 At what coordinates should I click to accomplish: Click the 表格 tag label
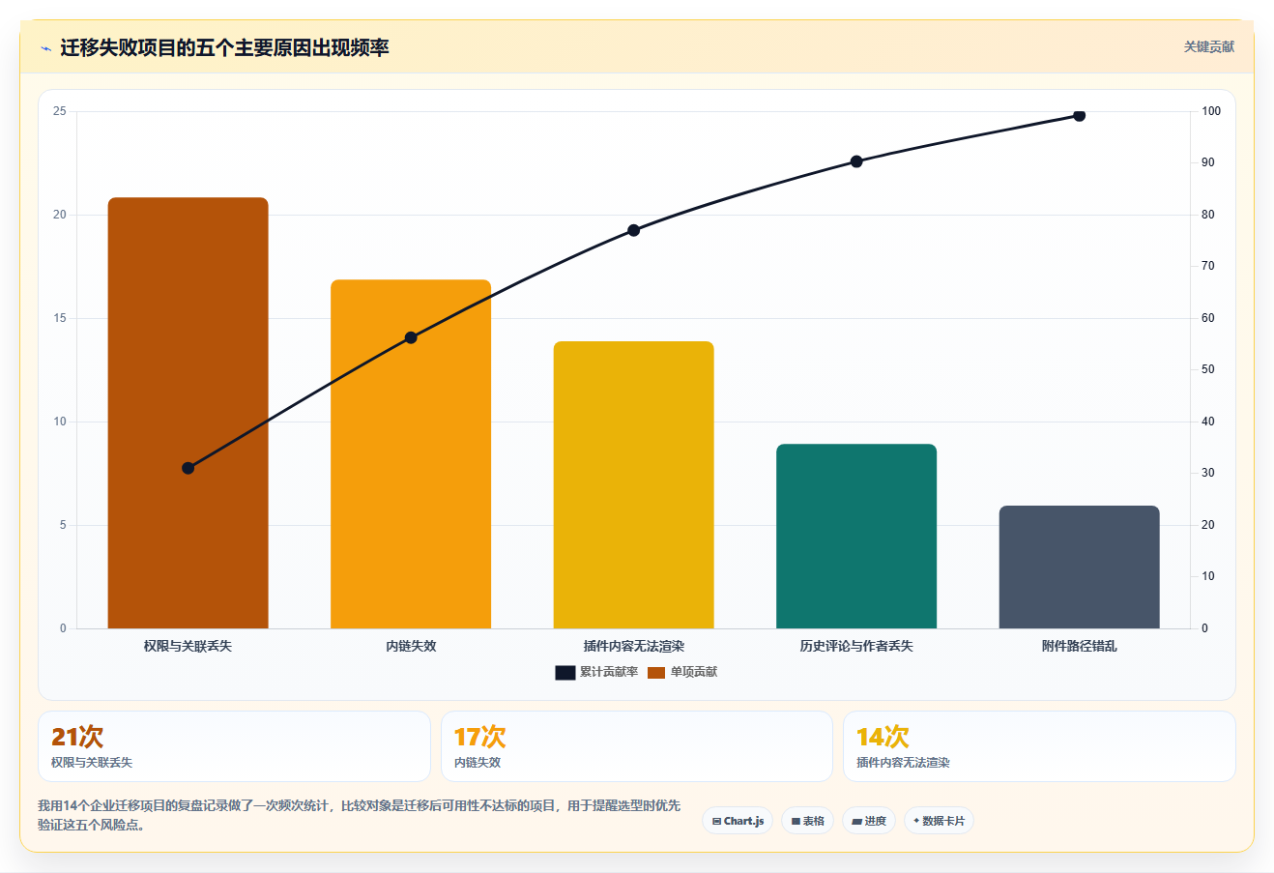click(x=814, y=821)
